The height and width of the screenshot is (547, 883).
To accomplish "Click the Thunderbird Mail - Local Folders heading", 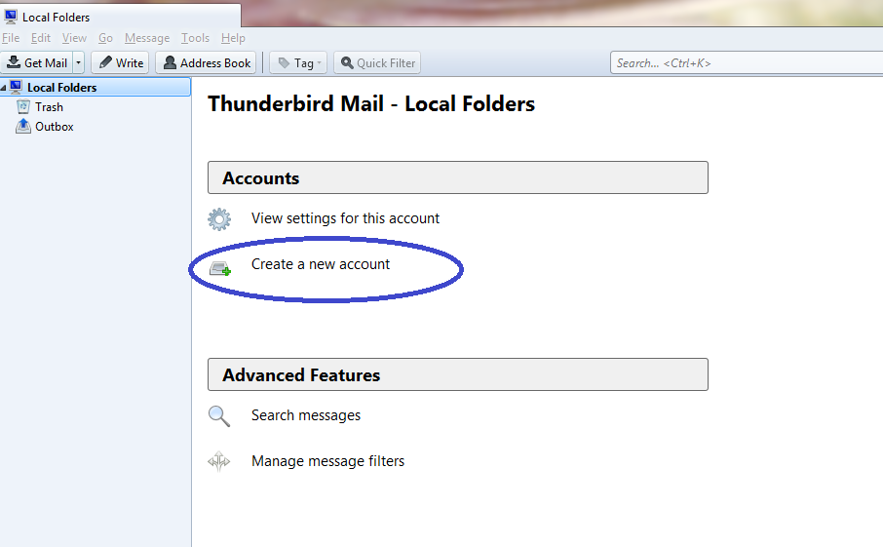I will 371,103.
